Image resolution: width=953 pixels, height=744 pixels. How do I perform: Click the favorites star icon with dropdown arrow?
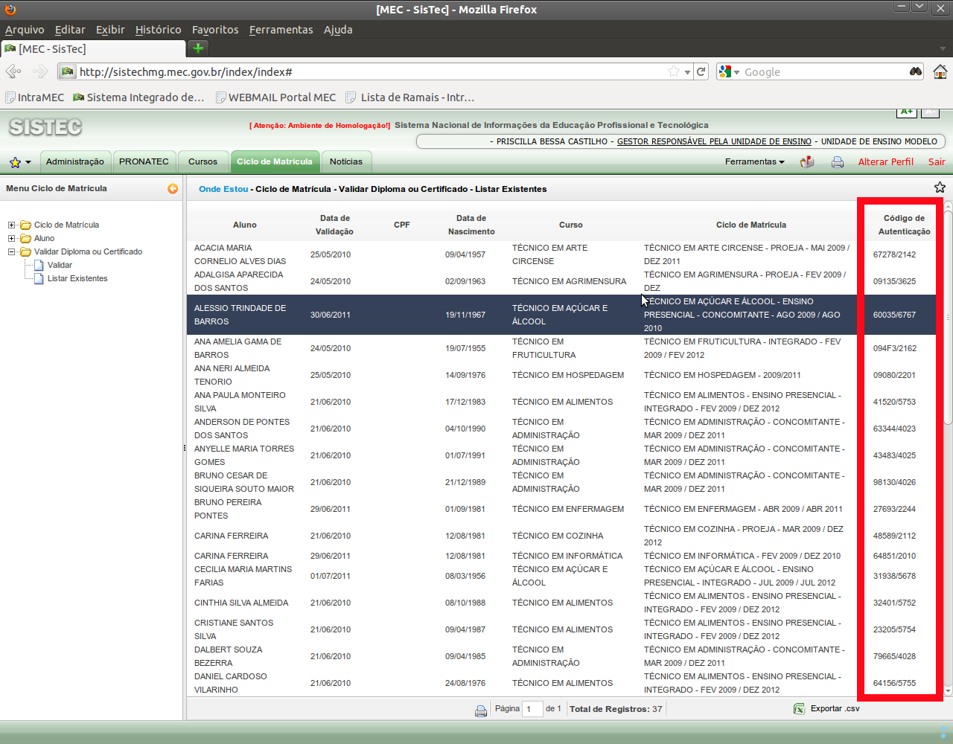pos(19,162)
